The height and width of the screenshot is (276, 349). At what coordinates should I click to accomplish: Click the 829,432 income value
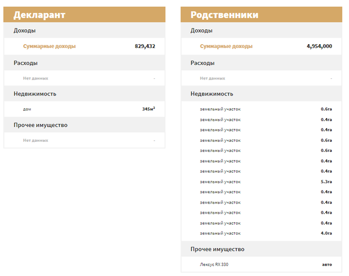145,46
